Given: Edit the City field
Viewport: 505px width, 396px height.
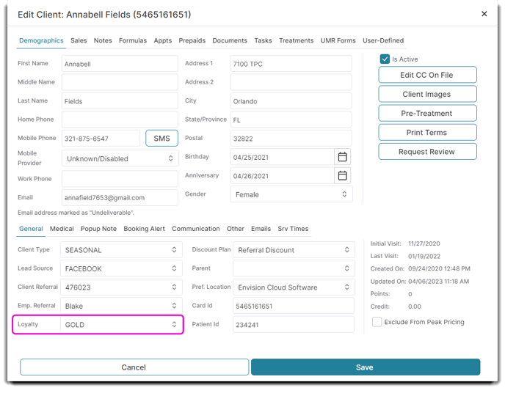Looking at the screenshot, I should (x=291, y=101).
